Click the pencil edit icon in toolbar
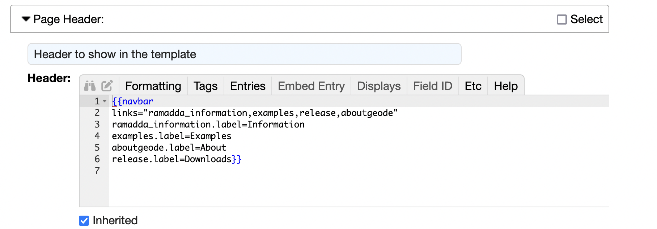 [107, 86]
